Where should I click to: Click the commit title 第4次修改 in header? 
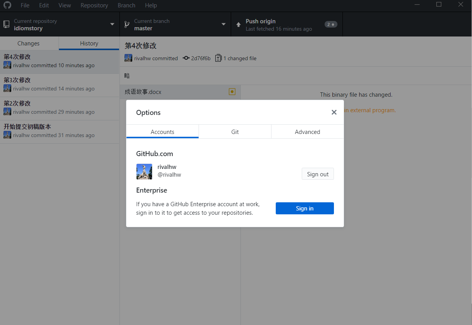pyautogui.click(x=140, y=46)
